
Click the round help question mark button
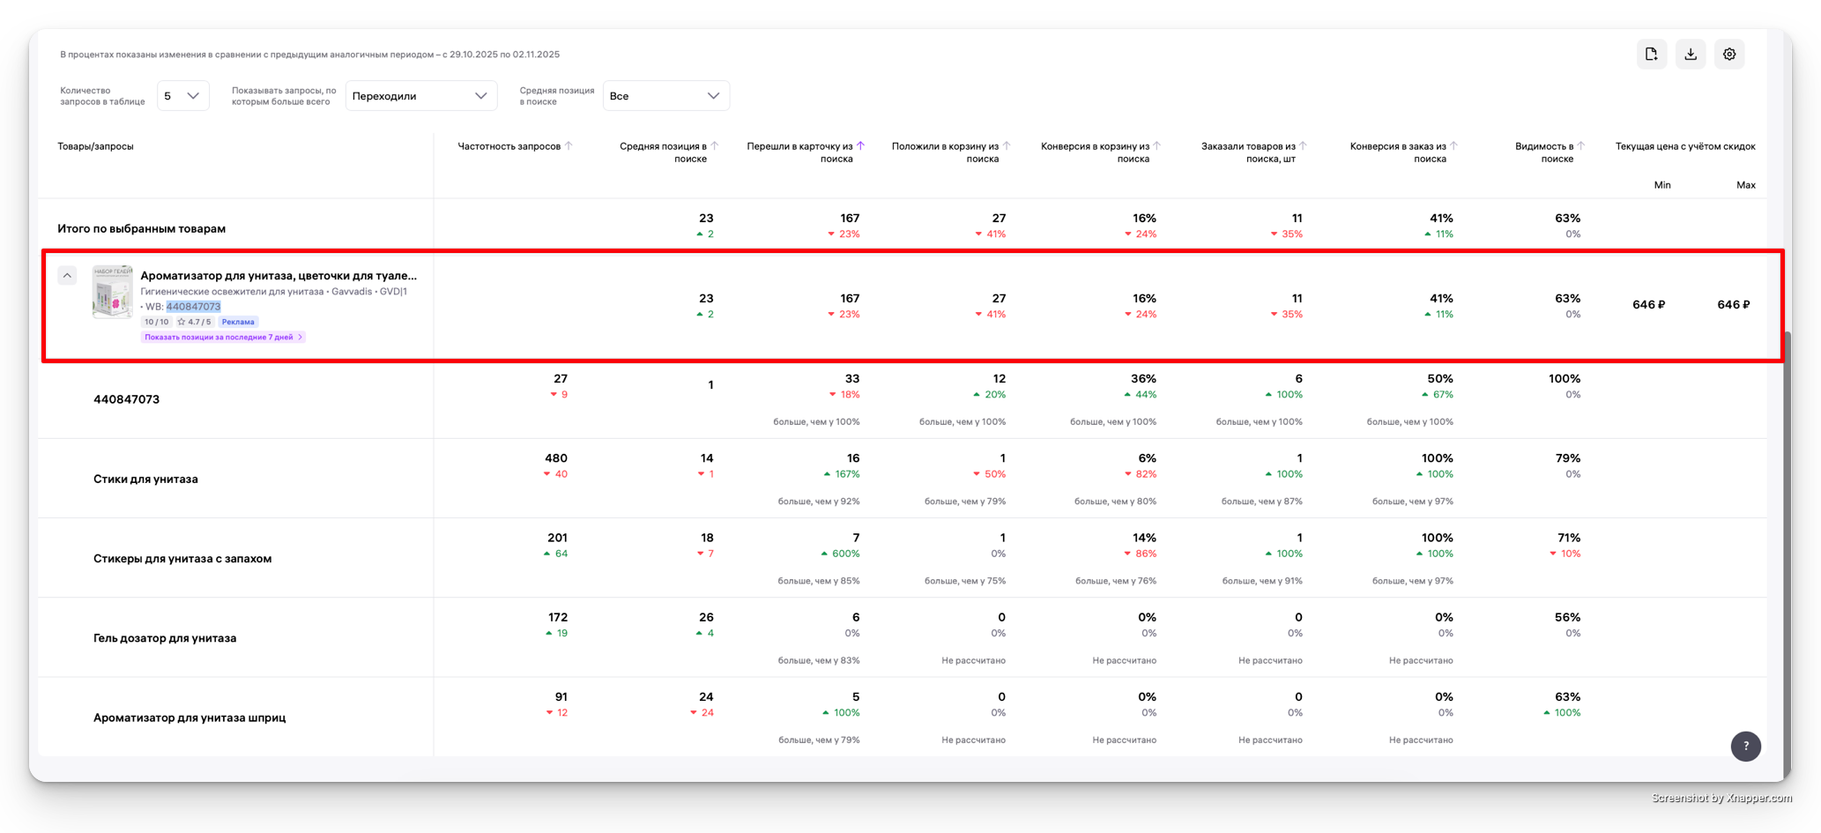coord(1745,746)
